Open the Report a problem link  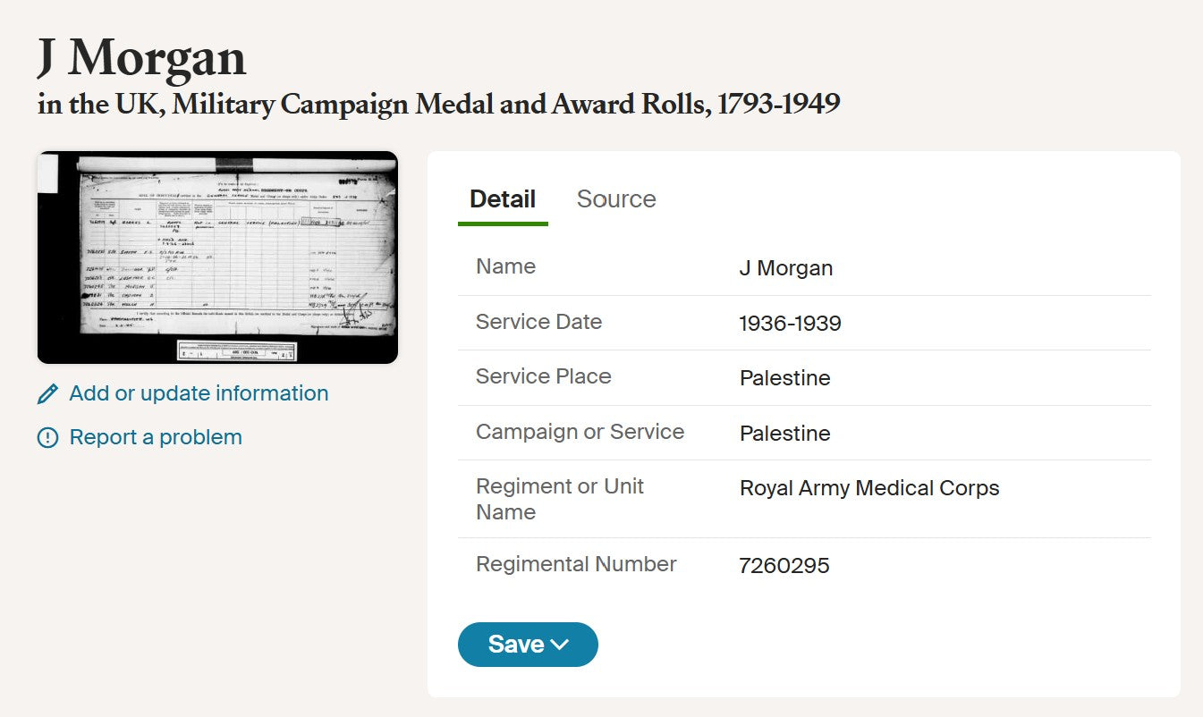coord(156,437)
